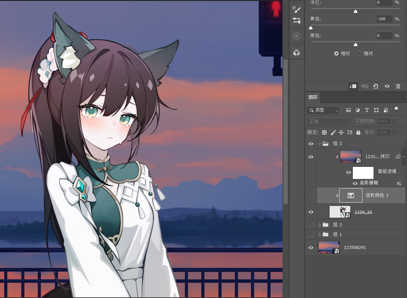Filter layers by adjustment layer icon

357,110
